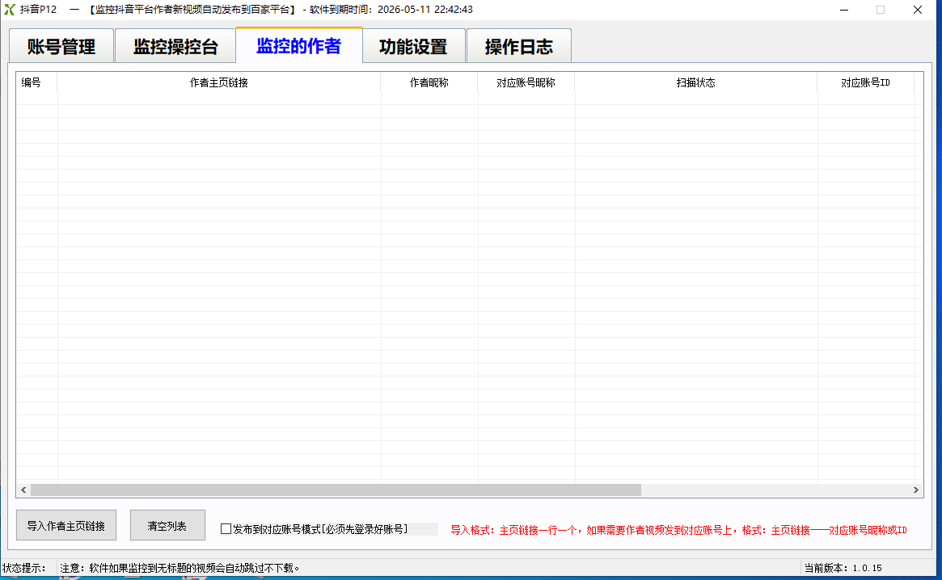Select the 监控的作者 tab
The height and width of the screenshot is (580, 942).
coord(298,45)
